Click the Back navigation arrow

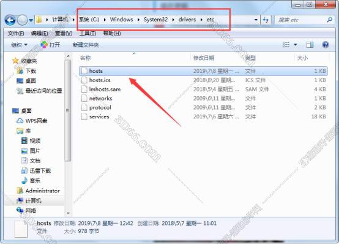[x=10, y=20]
